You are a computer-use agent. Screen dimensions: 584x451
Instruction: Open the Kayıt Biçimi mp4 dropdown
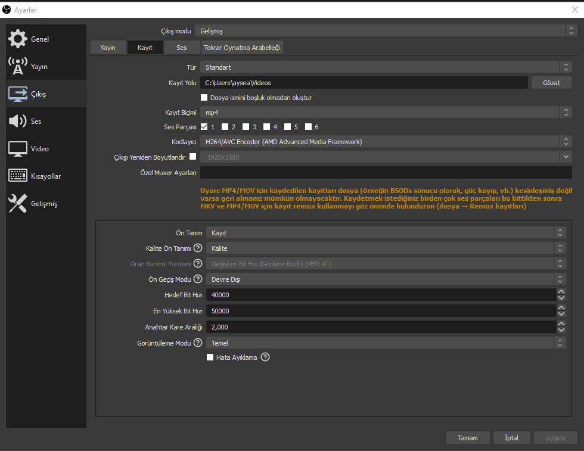pos(386,113)
